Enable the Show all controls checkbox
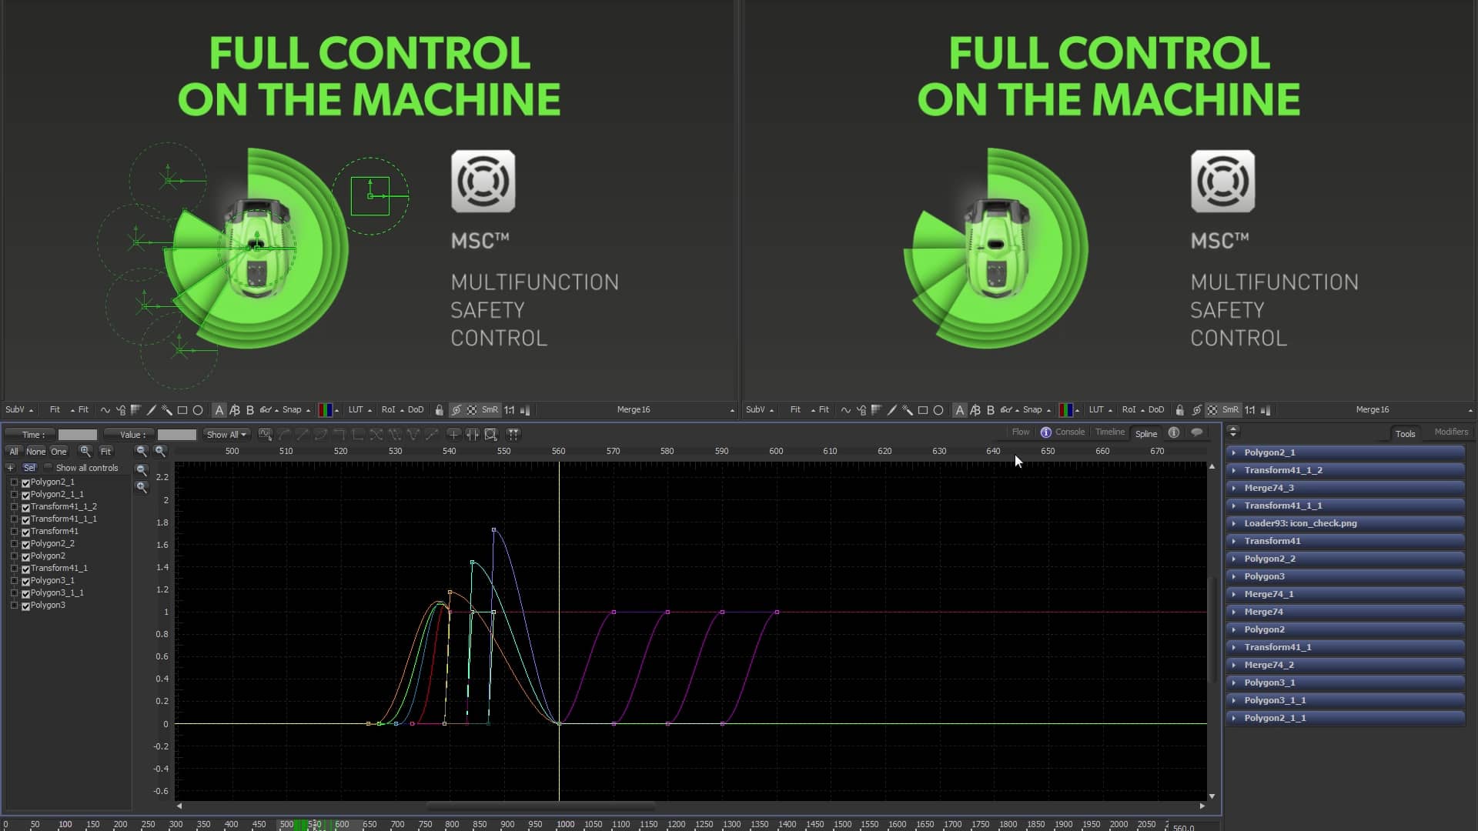The height and width of the screenshot is (831, 1478). point(47,468)
